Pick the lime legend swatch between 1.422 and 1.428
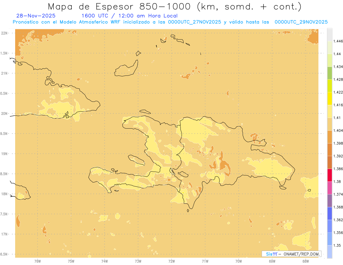Image resolution: width=343 pixels, height=265 pixels. point(330,86)
